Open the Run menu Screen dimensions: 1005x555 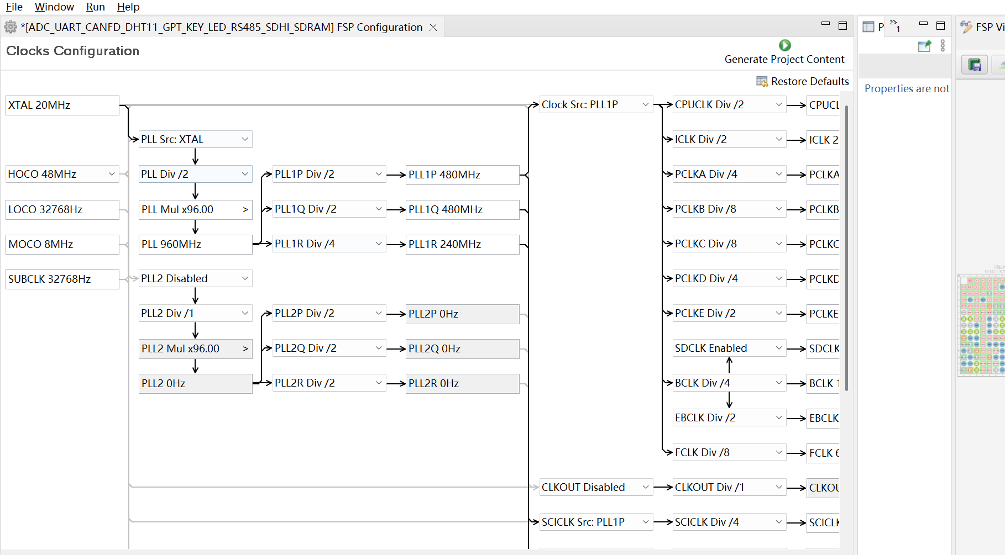(96, 7)
